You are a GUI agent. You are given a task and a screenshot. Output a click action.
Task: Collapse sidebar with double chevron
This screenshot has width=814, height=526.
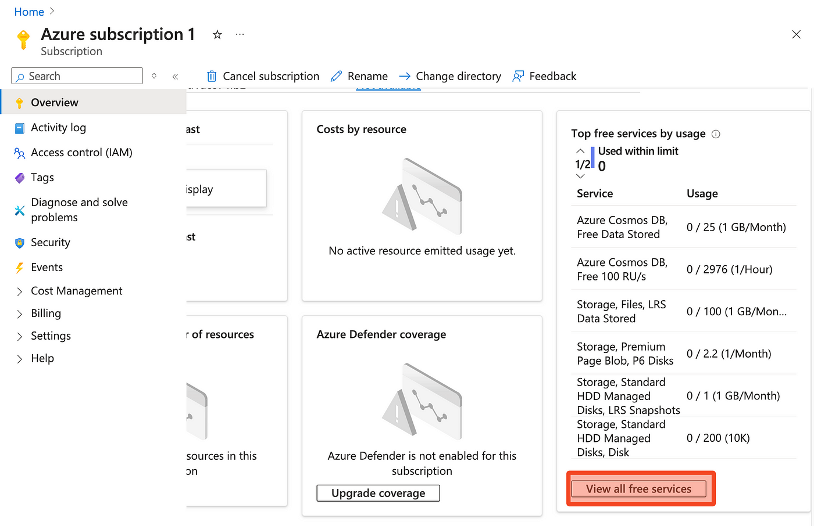coord(175,77)
